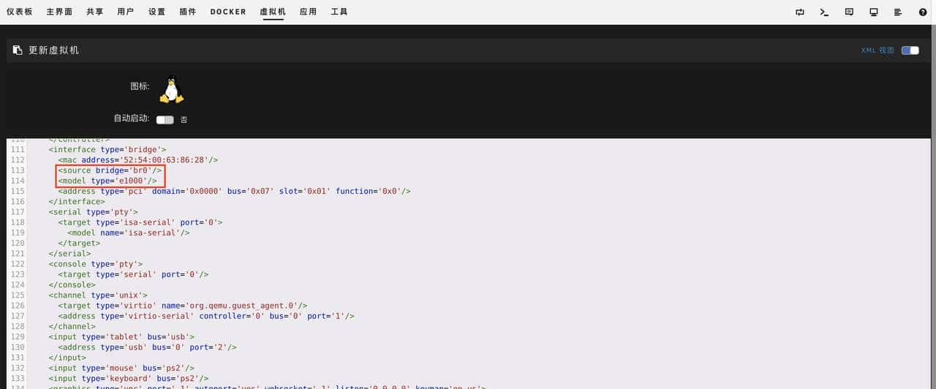Click the copy icon beside 更新虚拟机
Viewport: 936px width, 389px height.
(18, 50)
